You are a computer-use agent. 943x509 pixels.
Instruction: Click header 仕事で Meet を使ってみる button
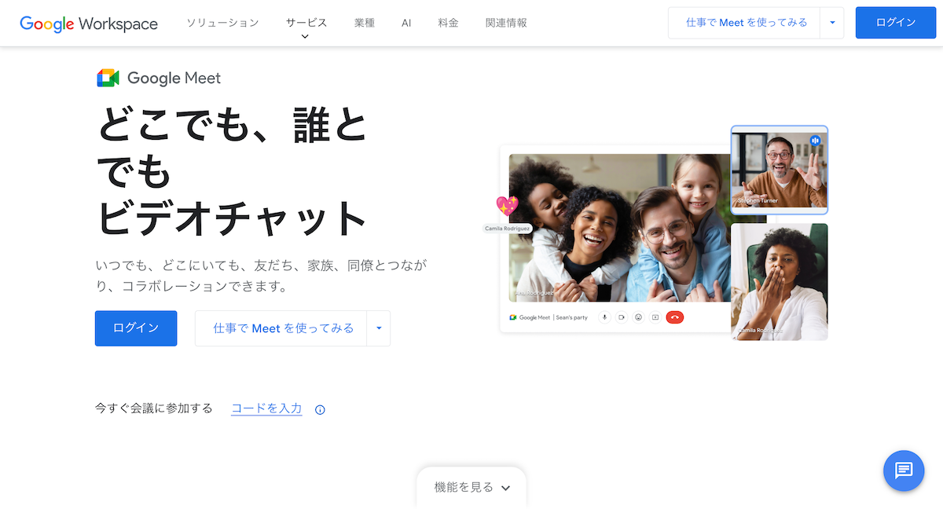point(744,23)
